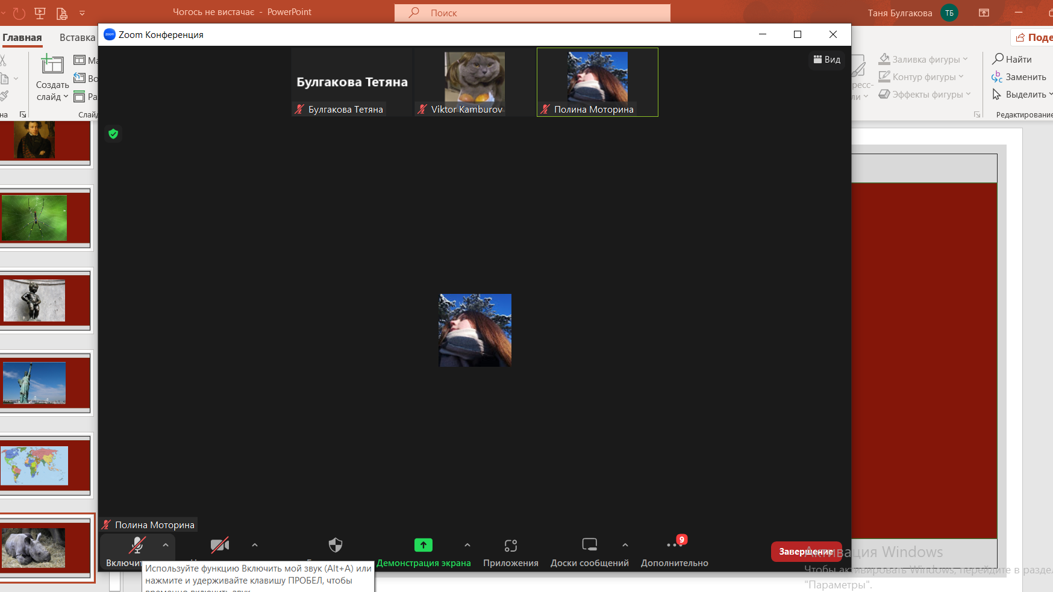
Task: Open the Приложения apps icon in Zoom
Action: click(511, 545)
